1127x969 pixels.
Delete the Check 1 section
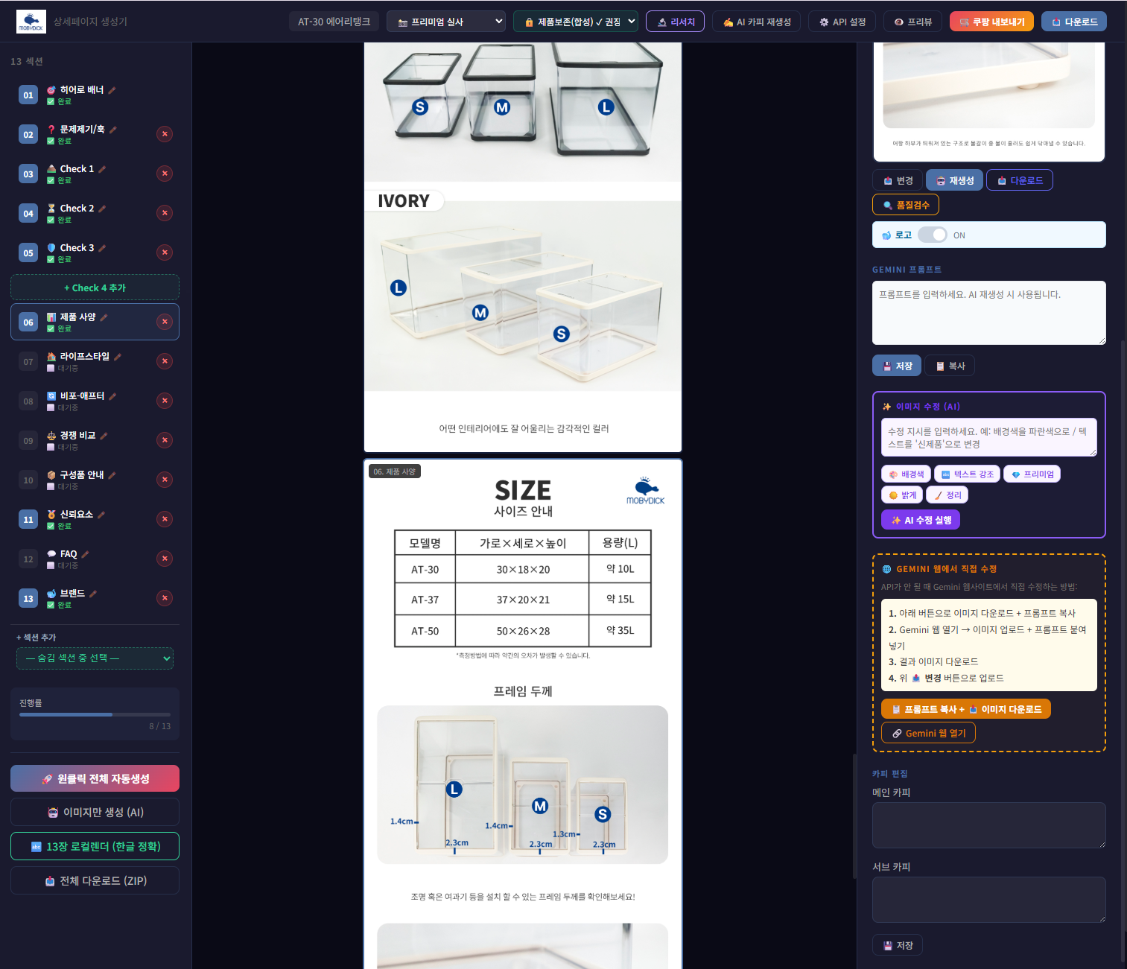coord(165,174)
